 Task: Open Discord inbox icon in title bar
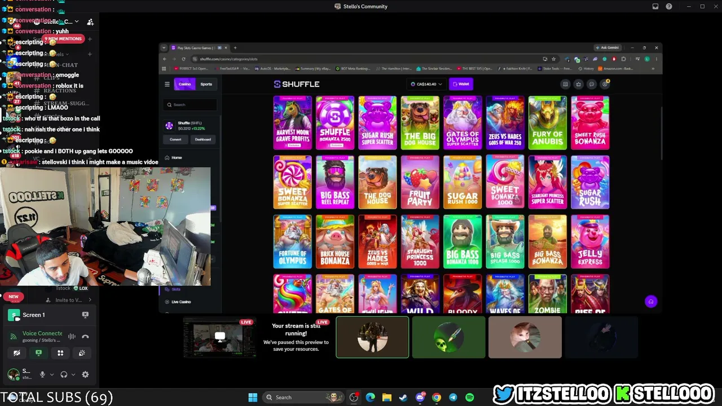[x=655, y=7]
